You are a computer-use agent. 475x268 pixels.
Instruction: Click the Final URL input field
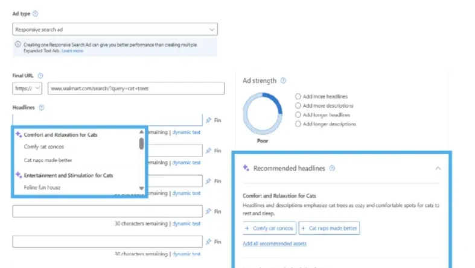click(136, 89)
